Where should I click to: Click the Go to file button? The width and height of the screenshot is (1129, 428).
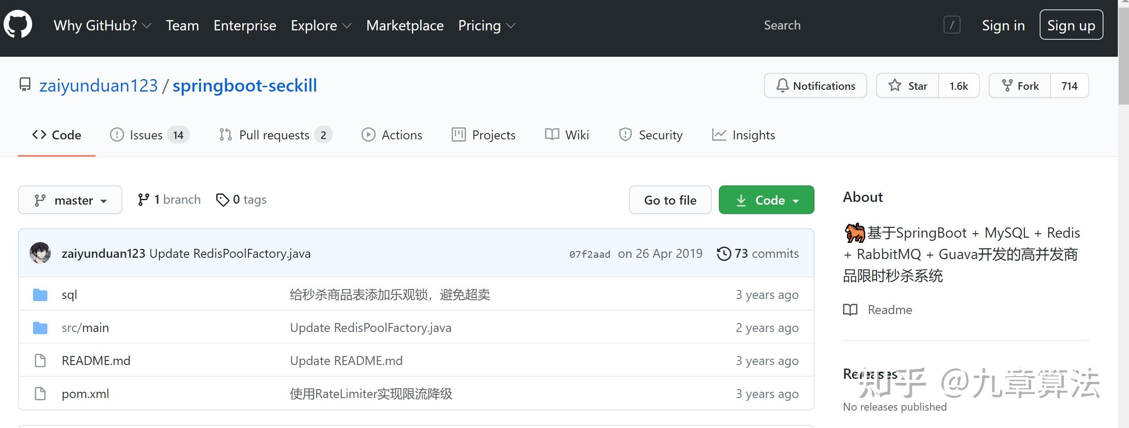coord(670,200)
